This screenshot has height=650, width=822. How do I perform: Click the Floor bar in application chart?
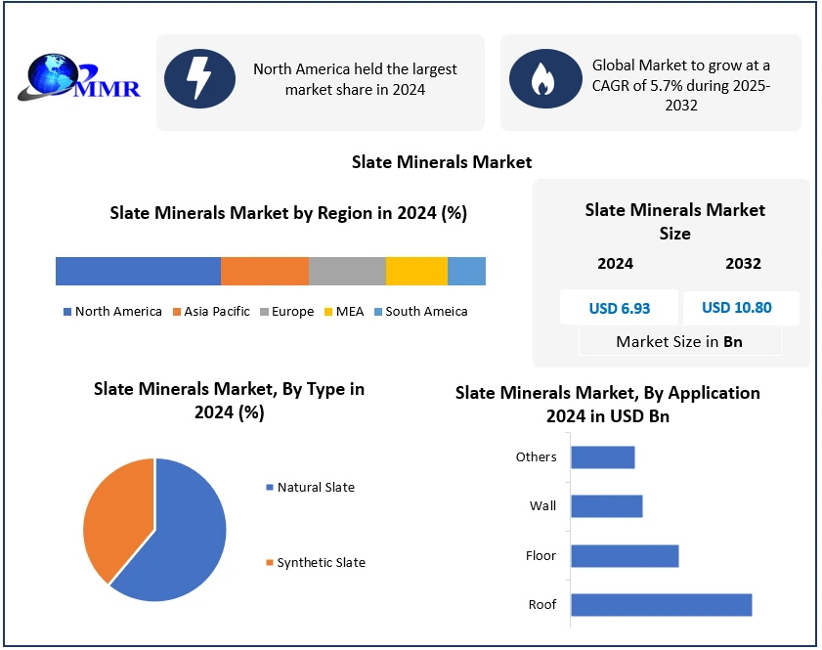(x=625, y=556)
